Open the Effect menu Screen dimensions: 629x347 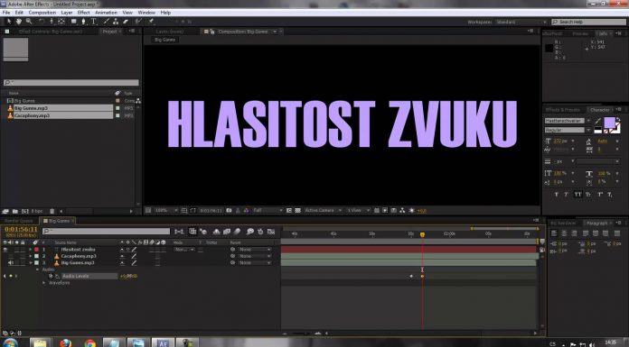click(x=83, y=13)
